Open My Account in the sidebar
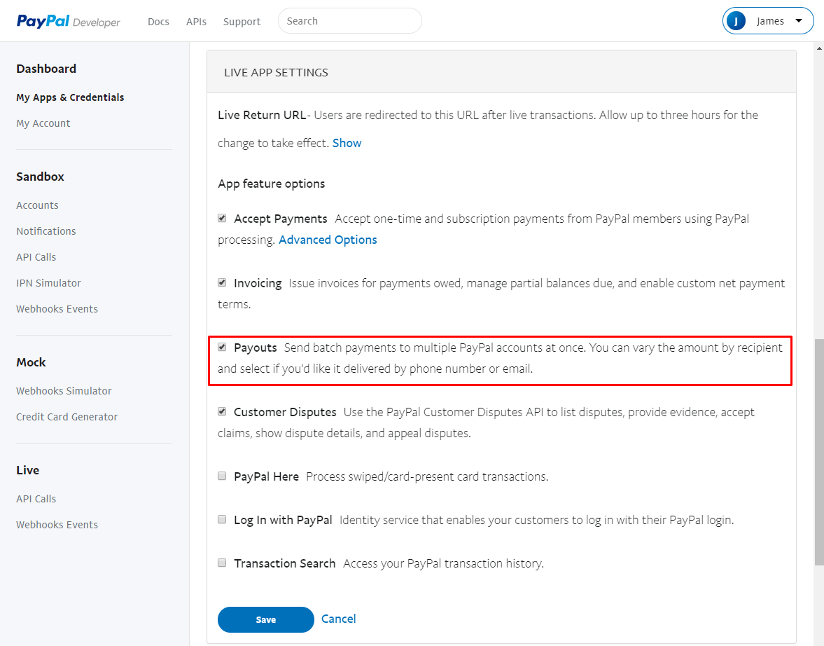This screenshot has height=646, width=824. [x=43, y=123]
